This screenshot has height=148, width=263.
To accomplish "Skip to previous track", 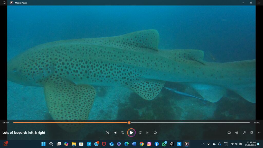I will (115, 133).
